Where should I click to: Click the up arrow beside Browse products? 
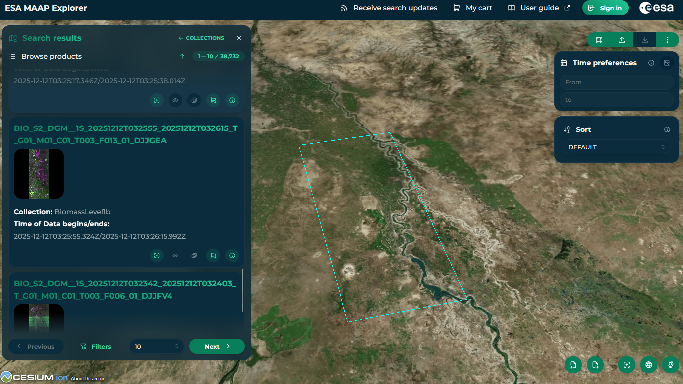[182, 56]
